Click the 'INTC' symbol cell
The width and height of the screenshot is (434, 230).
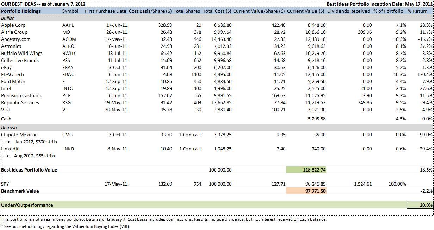pos(67,88)
